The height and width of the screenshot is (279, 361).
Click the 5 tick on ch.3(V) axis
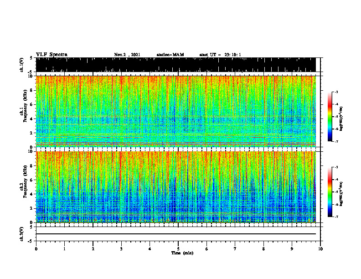[31, 227]
